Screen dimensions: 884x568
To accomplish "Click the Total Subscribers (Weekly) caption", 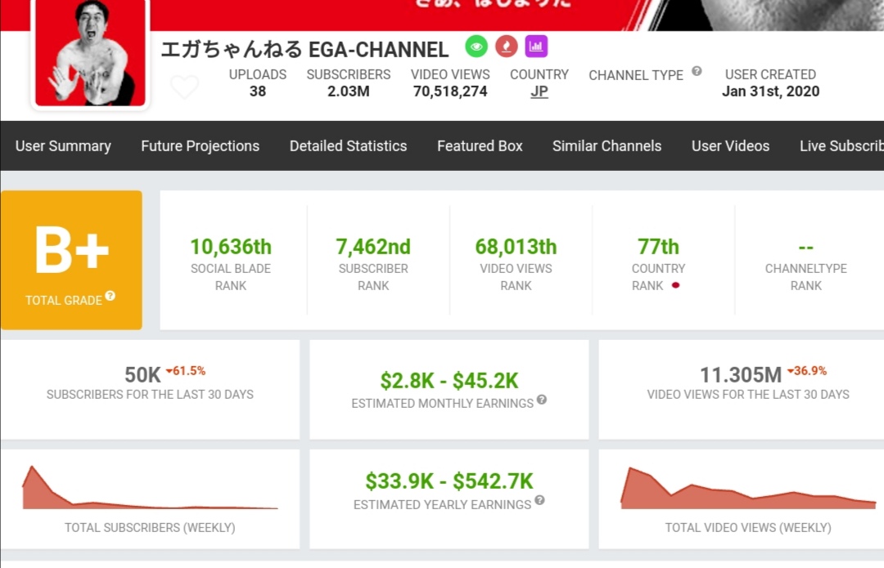I will coord(150,528).
